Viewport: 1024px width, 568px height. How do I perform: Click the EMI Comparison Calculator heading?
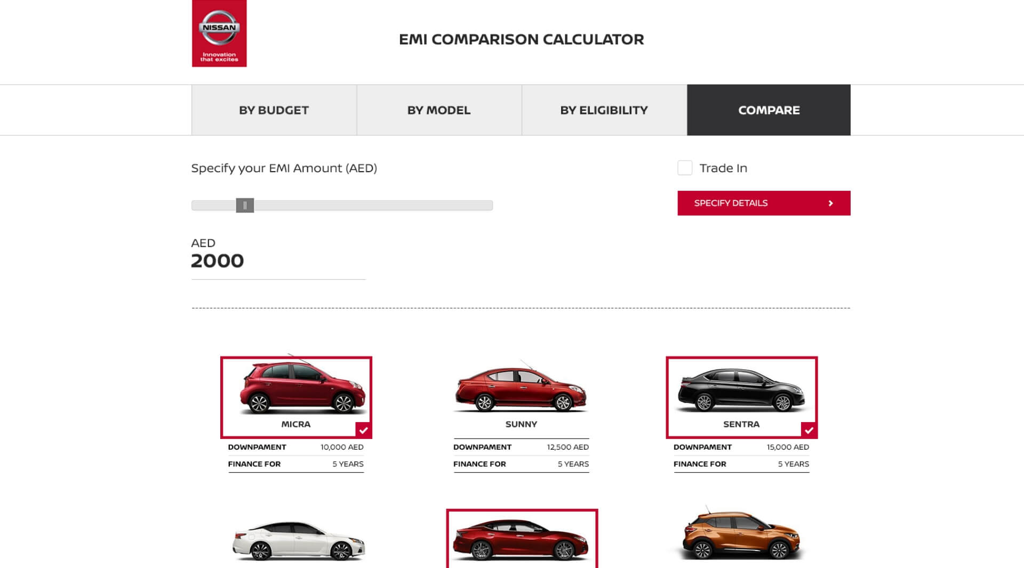click(521, 39)
